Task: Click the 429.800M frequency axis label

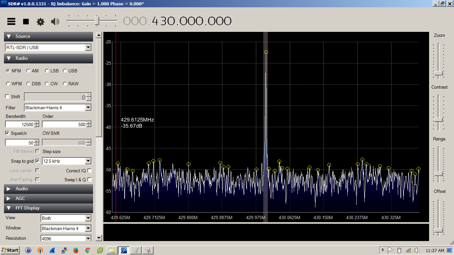Action: [x=188, y=218]
